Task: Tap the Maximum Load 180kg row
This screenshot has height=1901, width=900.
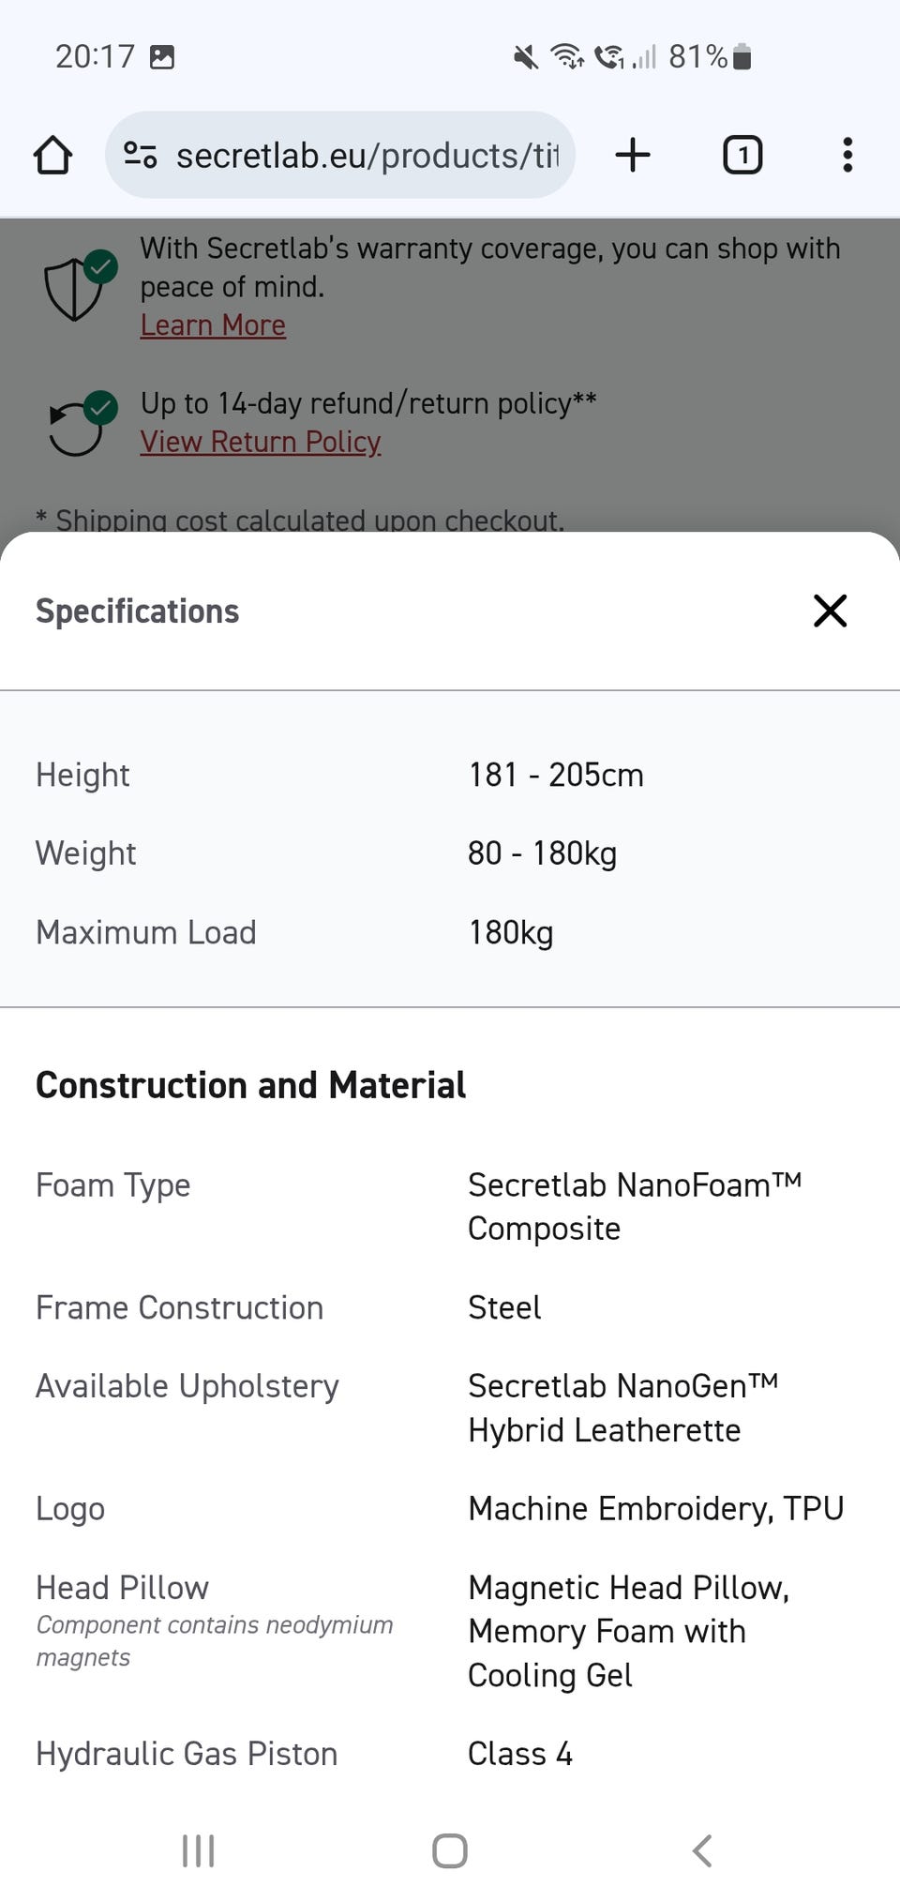Action: (x=450, y=932)
